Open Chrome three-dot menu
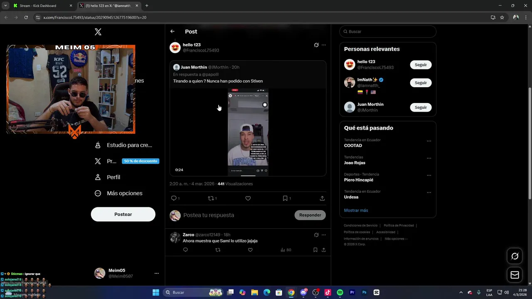The width and height of the screenshot is (532, 299). [526, 17]
